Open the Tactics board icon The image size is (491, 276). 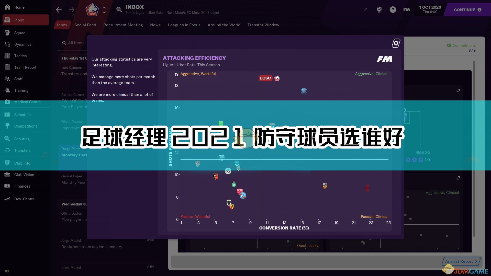tap(7, 56)
